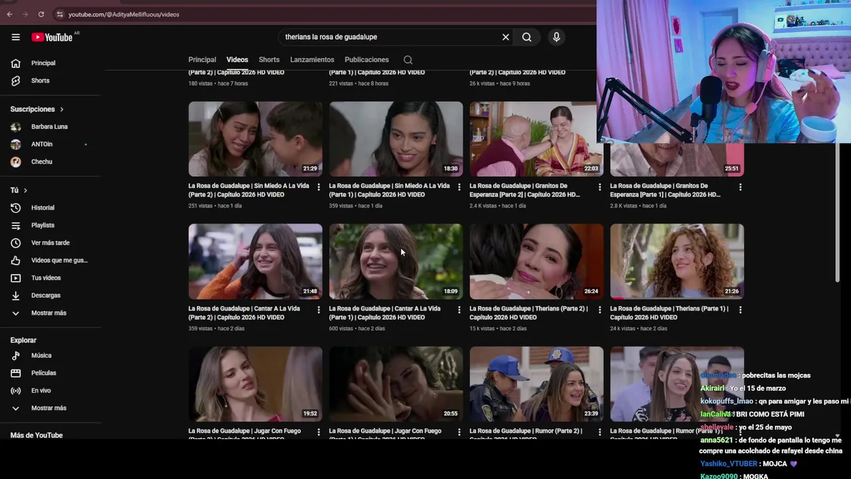Open options menu for Cantar A La Vida Parte 1

coord(459,309)
